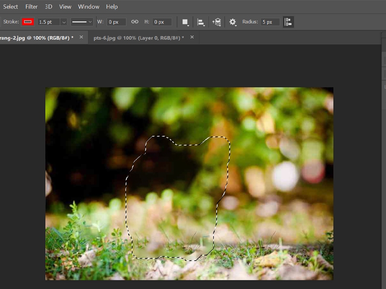386x289 pixels.
Task: Click inside the Radius value field
Action: [x=270, y=21]
